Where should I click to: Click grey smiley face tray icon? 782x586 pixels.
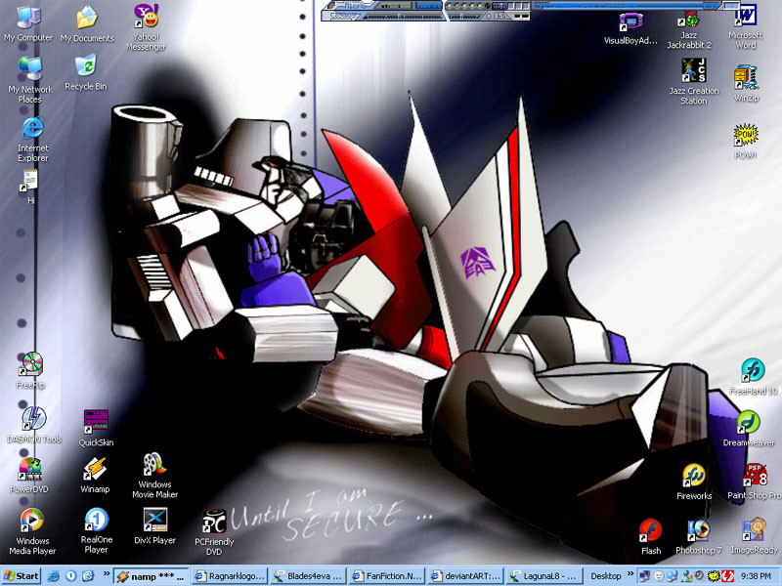tap(659, 576)
